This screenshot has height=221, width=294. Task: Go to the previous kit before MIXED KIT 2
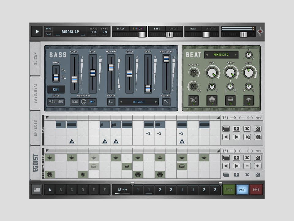click(x=207, y=55)
